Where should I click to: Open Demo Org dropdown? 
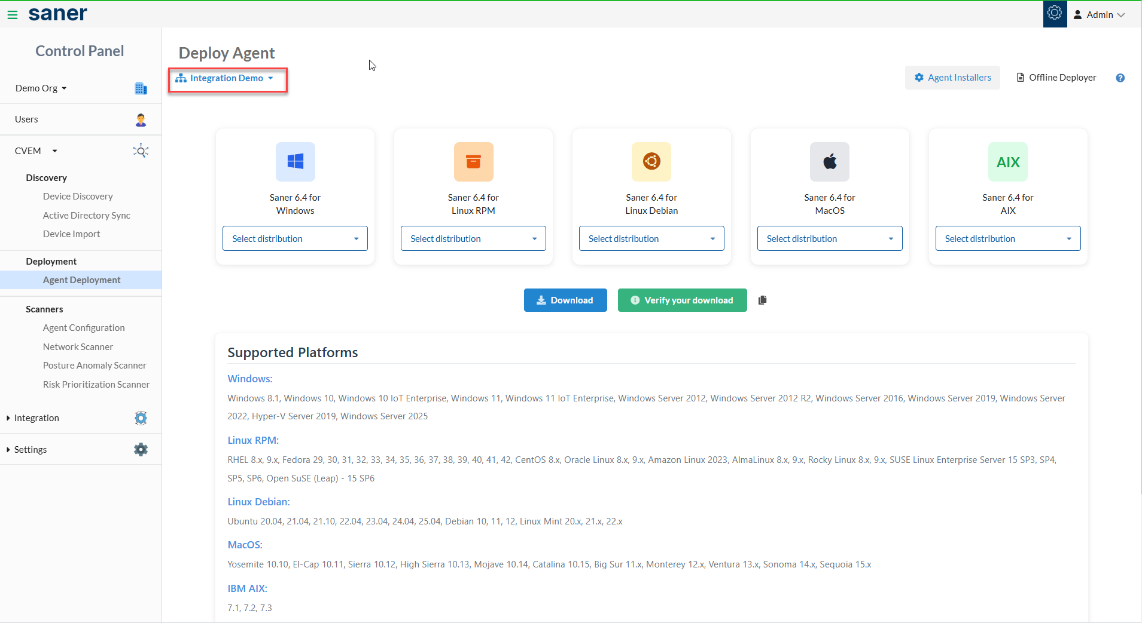[41, 88]
